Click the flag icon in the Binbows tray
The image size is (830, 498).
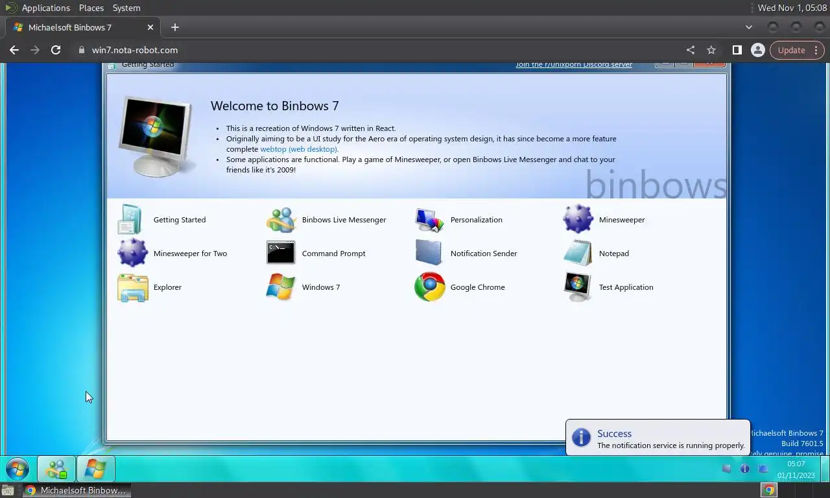tap(726, 469)
